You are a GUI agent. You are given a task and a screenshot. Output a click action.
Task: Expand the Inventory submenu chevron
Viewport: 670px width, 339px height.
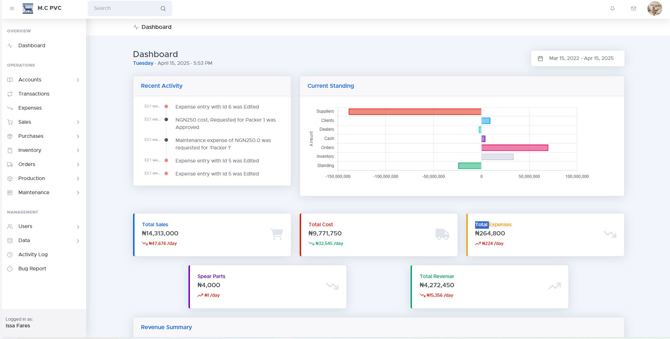(78, 150)
